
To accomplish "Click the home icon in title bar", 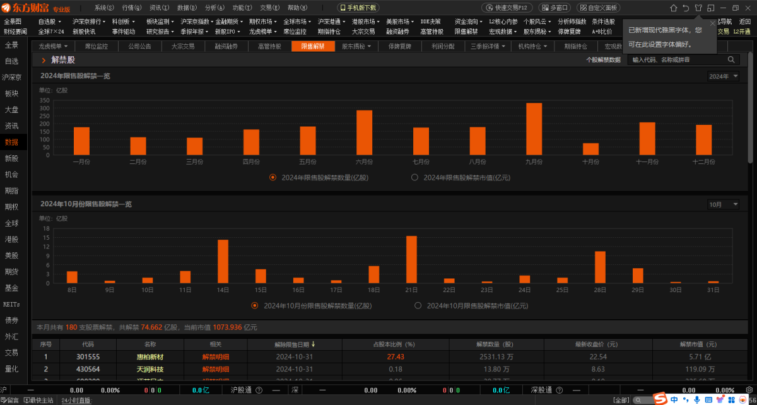I will coord(673,8).
